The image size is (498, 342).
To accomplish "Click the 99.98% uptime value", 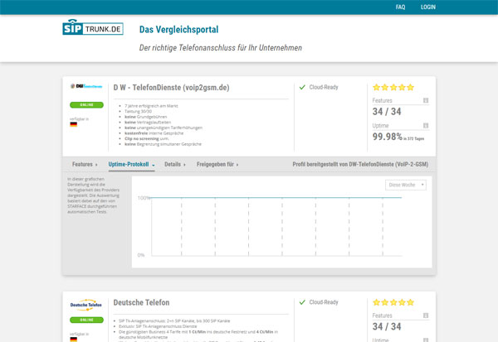I will [x=387, y=137].
